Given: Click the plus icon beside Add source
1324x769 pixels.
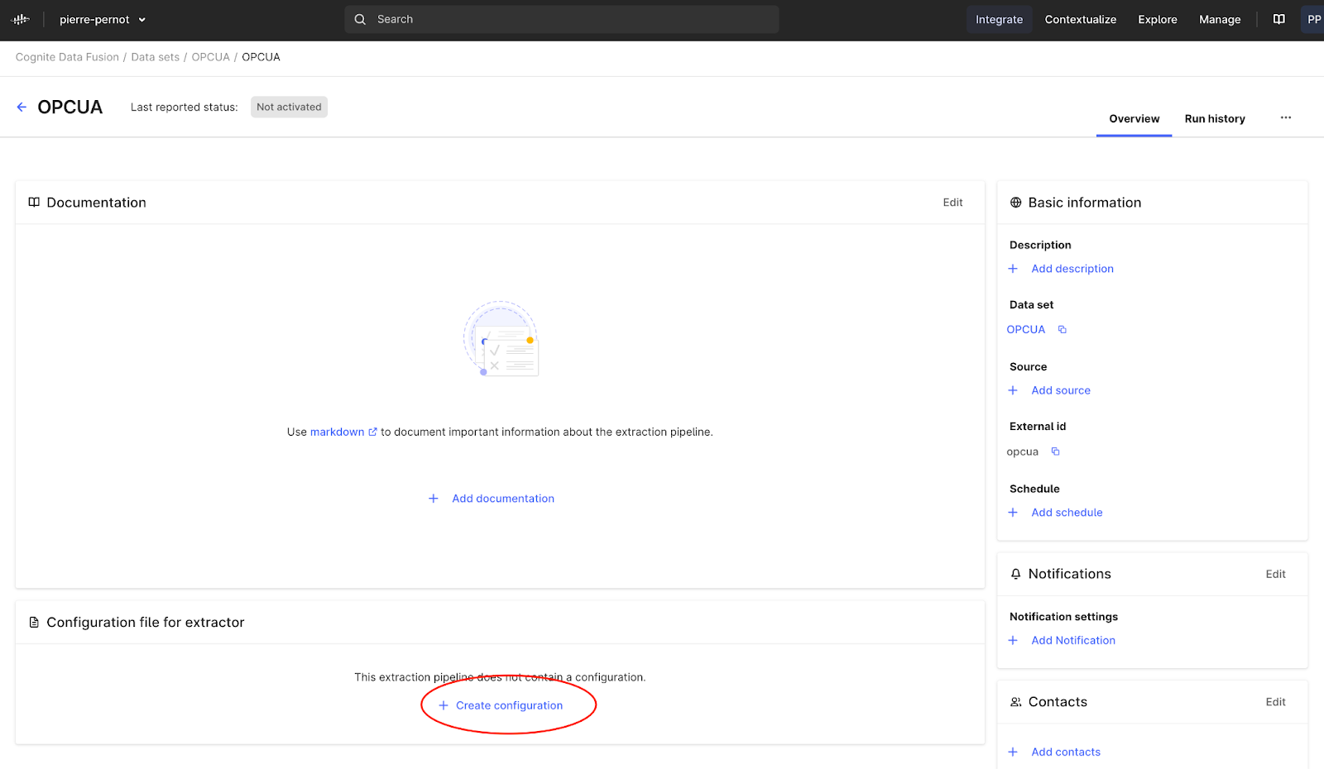Looking at the screenshot, I should 1013,390.
